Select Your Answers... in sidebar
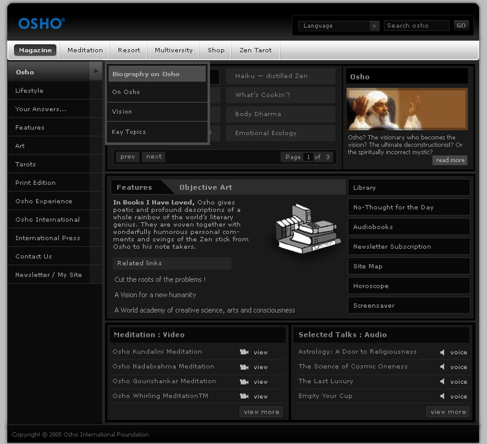The width and height of the screenshot is (487, 444). (55, 109)
